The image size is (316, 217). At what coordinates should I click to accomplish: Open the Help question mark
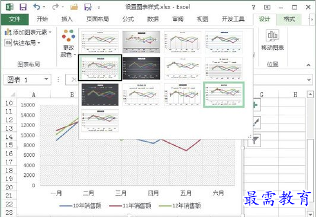click(x=253, y=7)
